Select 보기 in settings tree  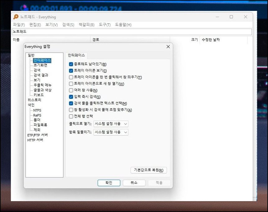pos(37,80)
